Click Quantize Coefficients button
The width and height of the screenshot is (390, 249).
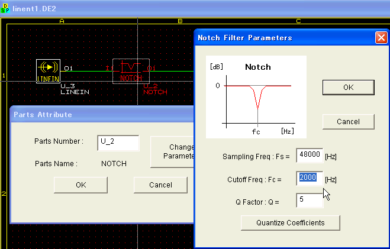[x=290, y=223]
